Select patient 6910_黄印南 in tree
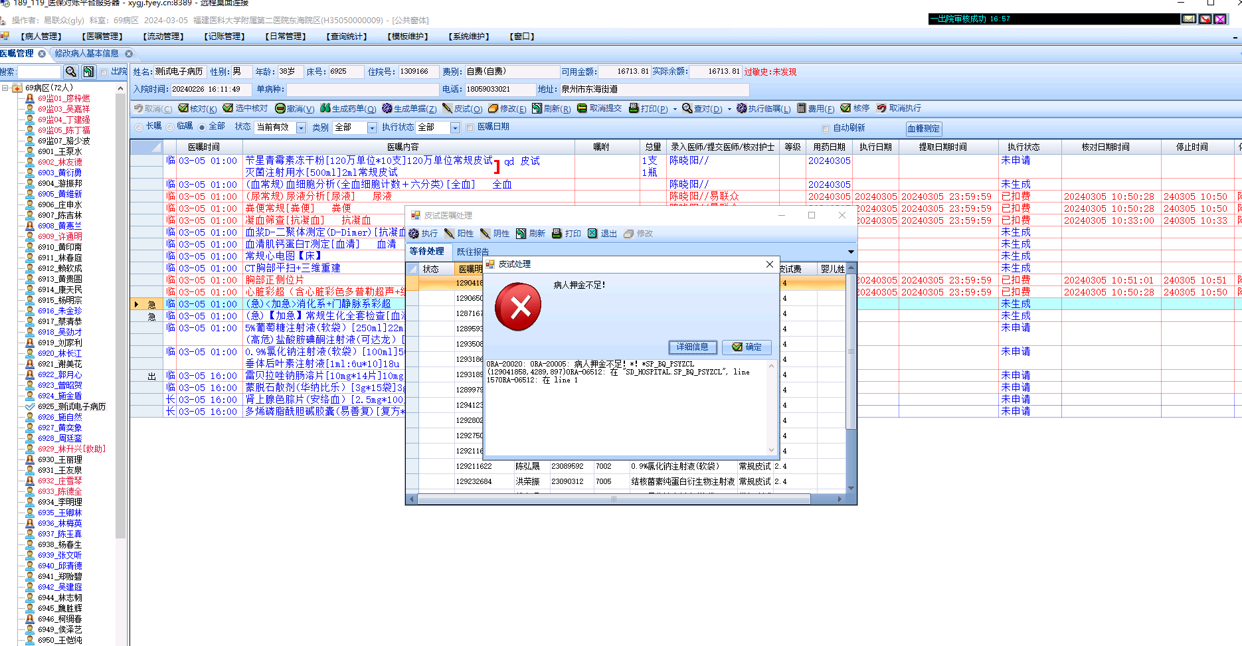 60,247
